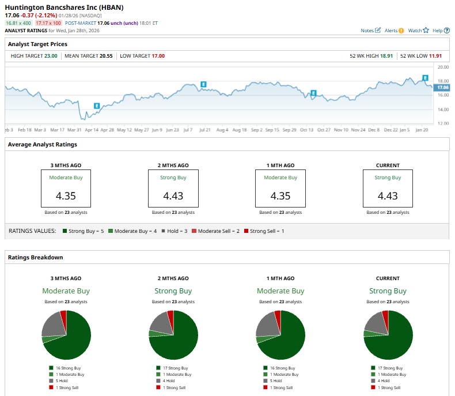Click the Notes link

pos(367,31)
